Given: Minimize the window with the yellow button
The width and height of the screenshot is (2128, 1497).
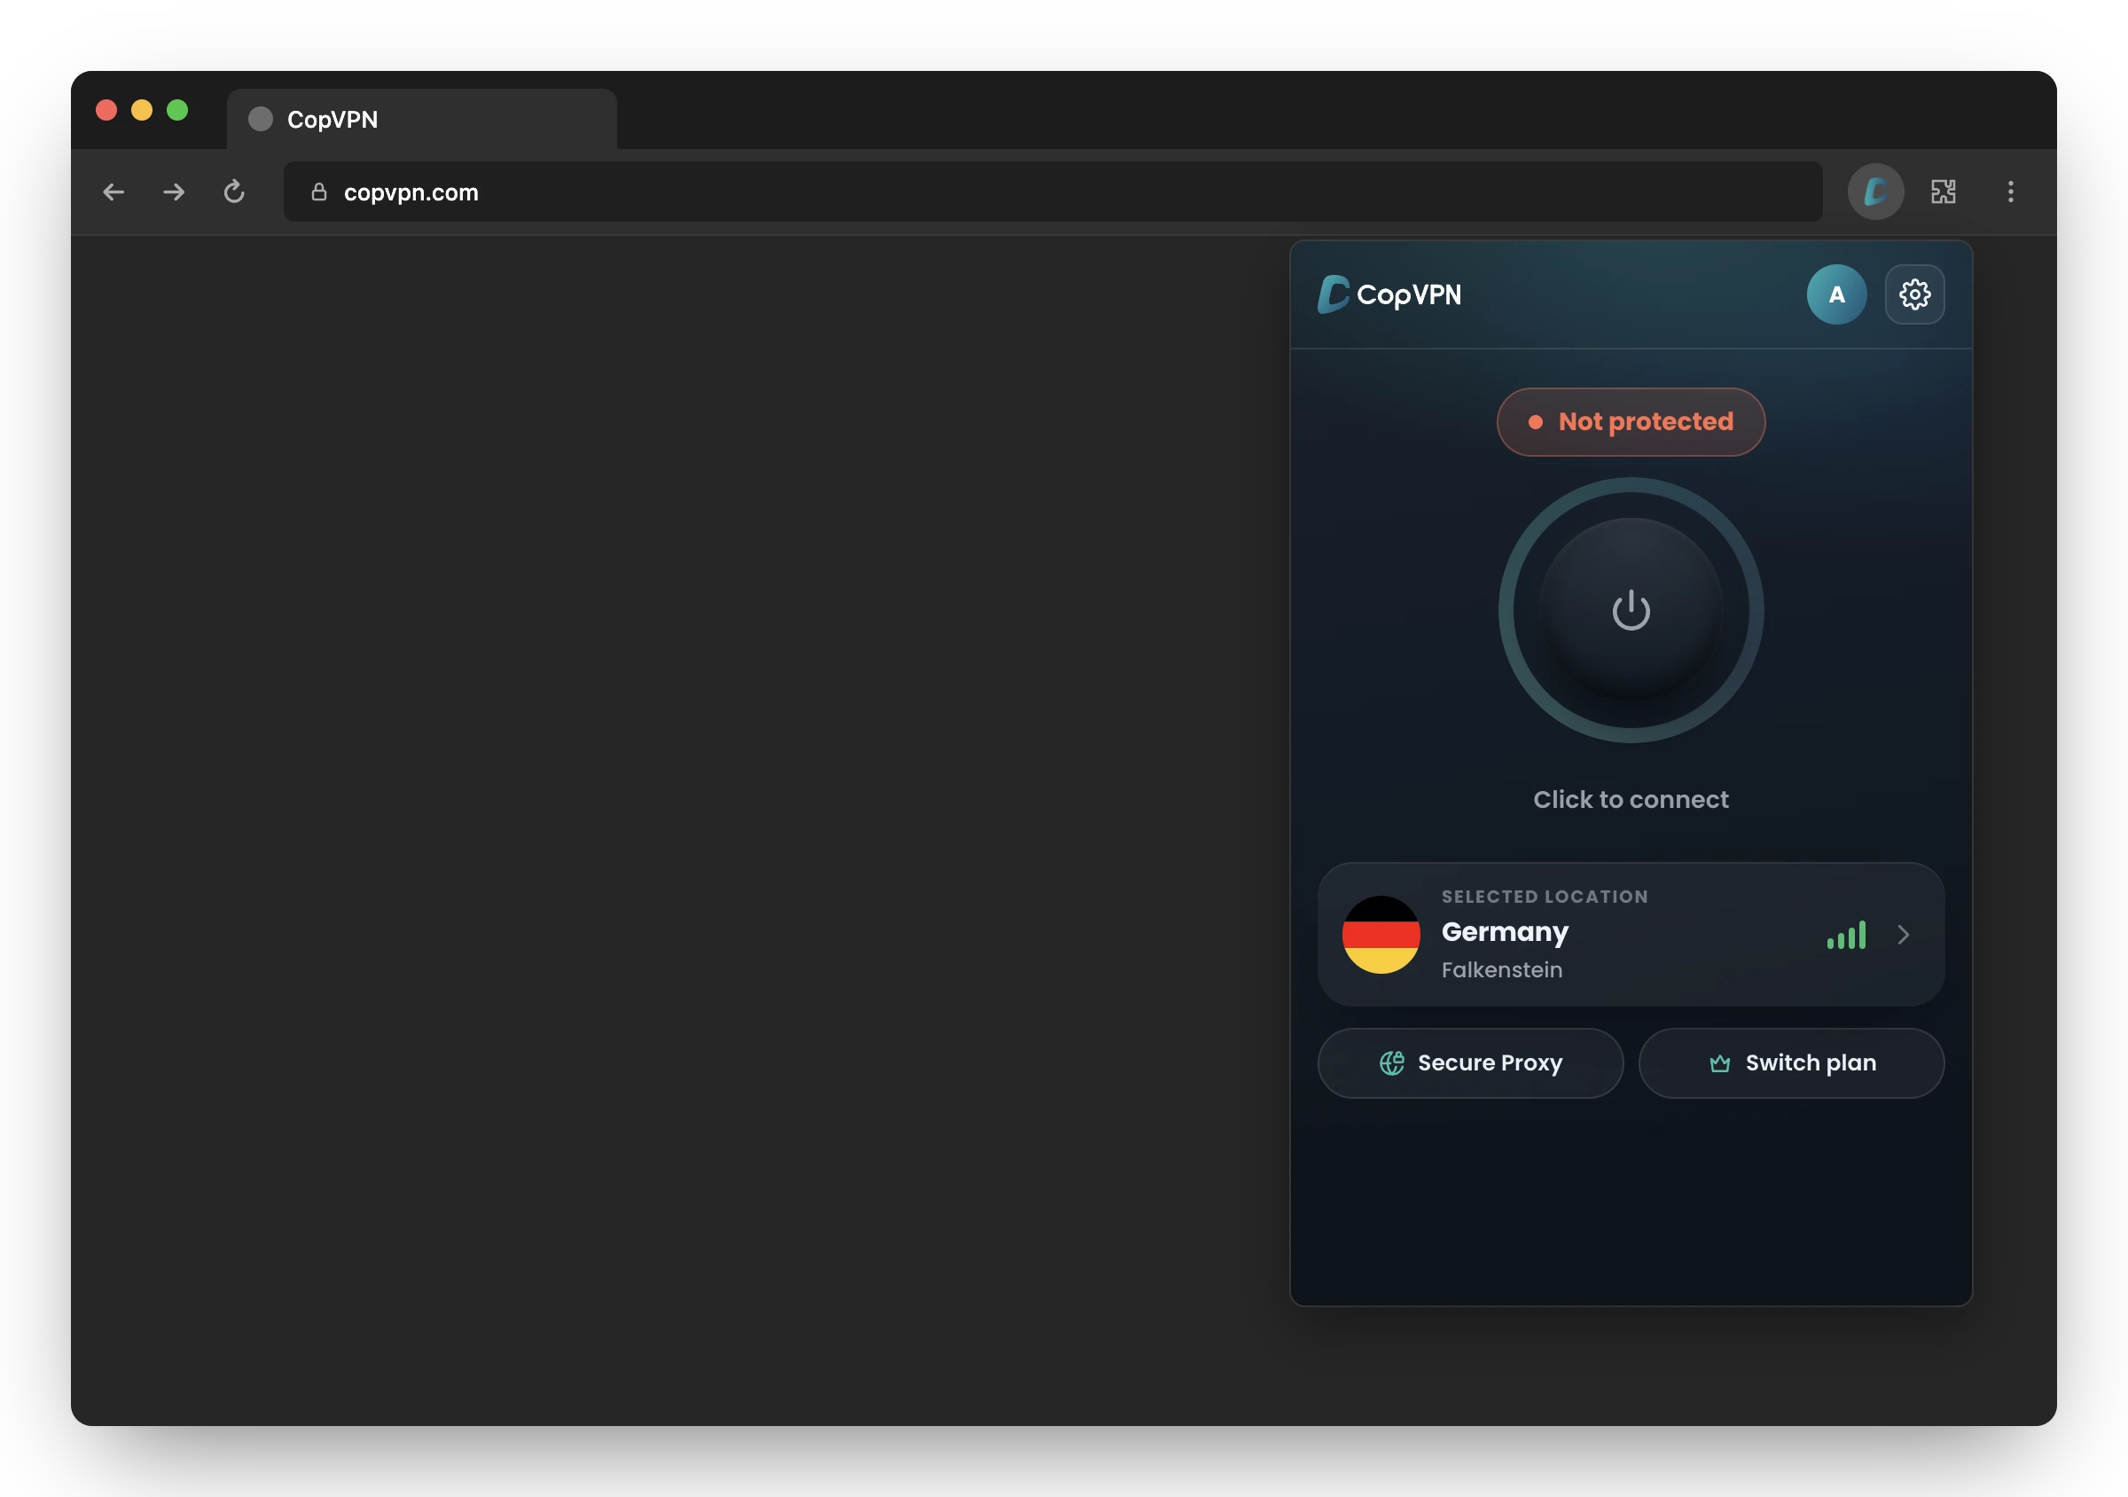Looking at the screenshot, I should coord(142,110).
